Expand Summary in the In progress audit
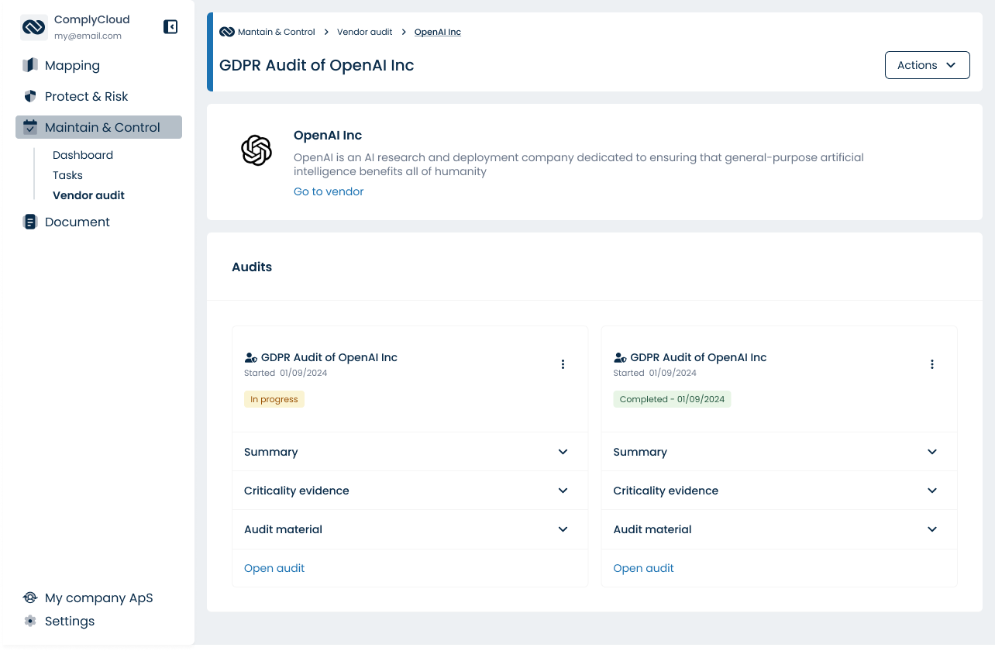 click(410, 452)
